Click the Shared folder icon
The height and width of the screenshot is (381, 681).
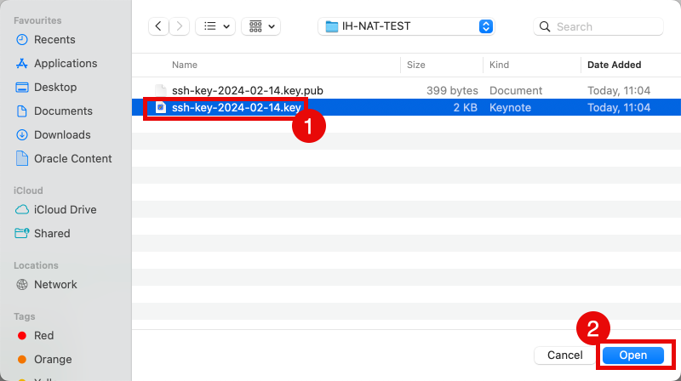click(x=22, y=233)
